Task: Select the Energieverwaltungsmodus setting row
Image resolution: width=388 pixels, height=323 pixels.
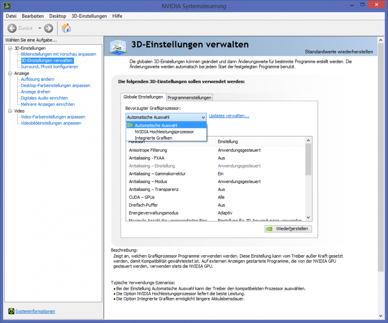Action: click(x=154, y=213)
